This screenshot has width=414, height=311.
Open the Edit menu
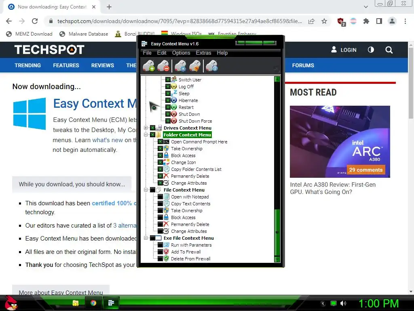(162, 53)
